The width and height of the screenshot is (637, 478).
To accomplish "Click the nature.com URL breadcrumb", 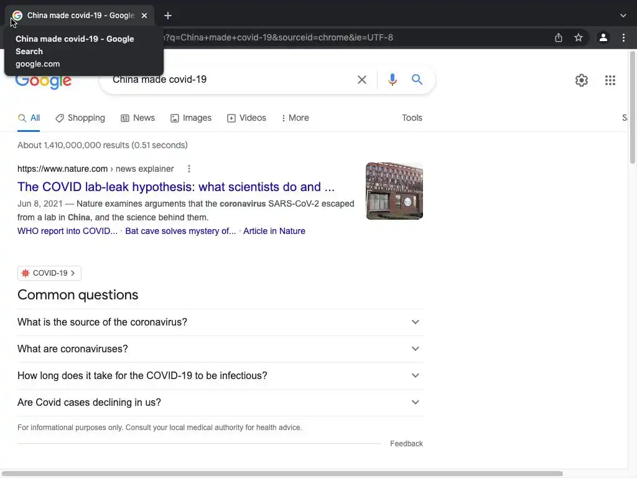I will coord(95,169).
